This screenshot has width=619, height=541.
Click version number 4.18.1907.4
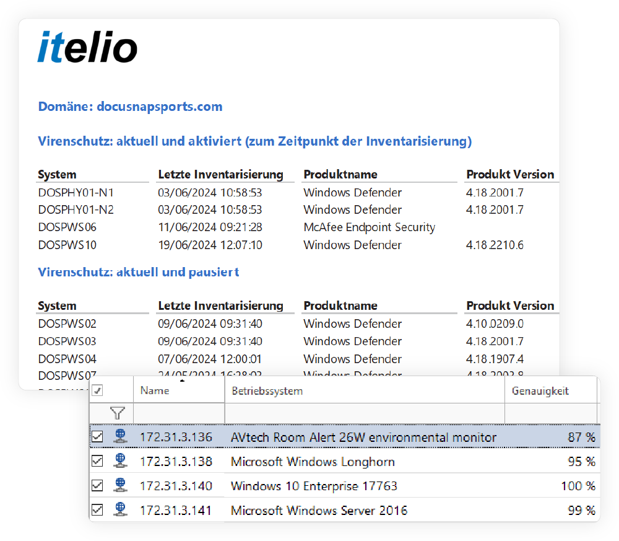point(495,359)
